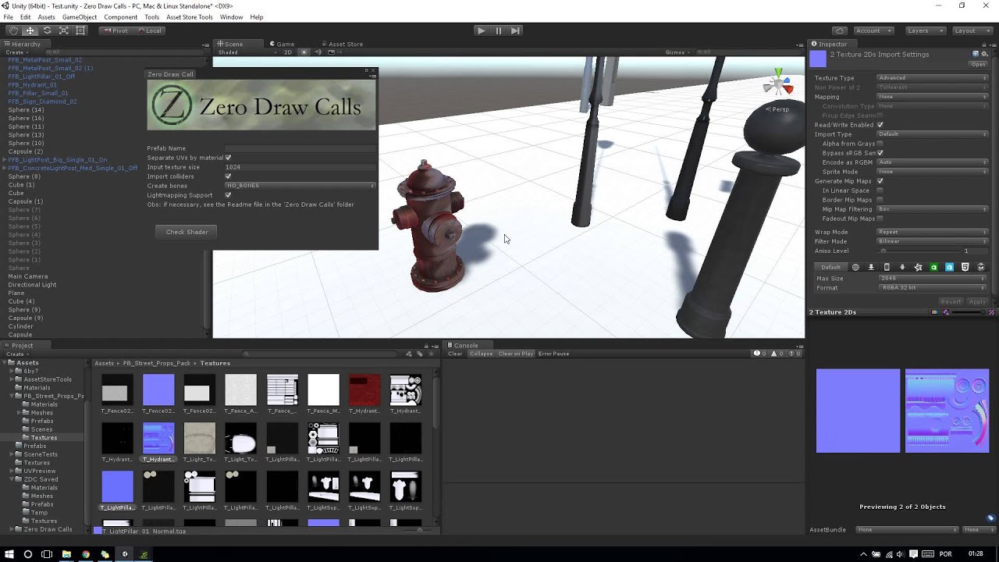
Task: Open the Filter Mode dropdown
Action: (933, 241)
